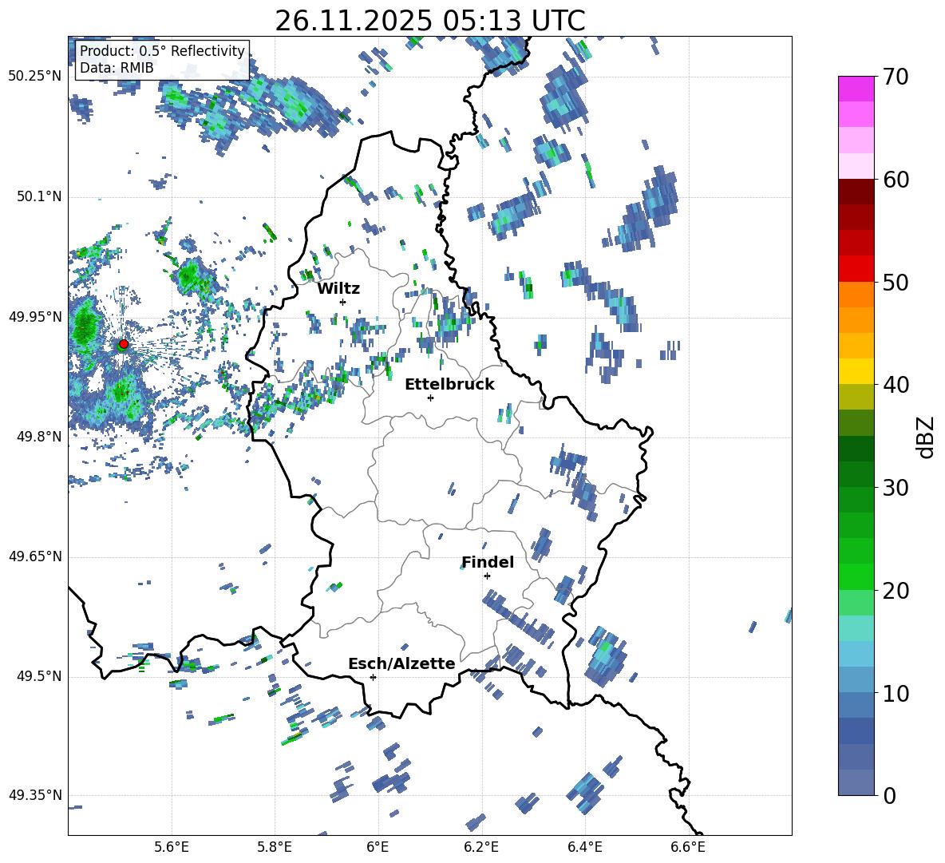Pick the bright red colorbar swatch near 50 dBZ

pos(856,268)
